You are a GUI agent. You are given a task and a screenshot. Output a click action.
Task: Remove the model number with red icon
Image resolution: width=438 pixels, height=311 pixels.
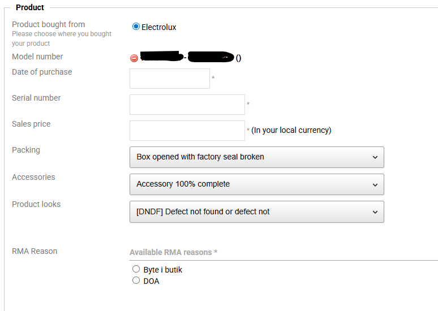coord(134,58)
